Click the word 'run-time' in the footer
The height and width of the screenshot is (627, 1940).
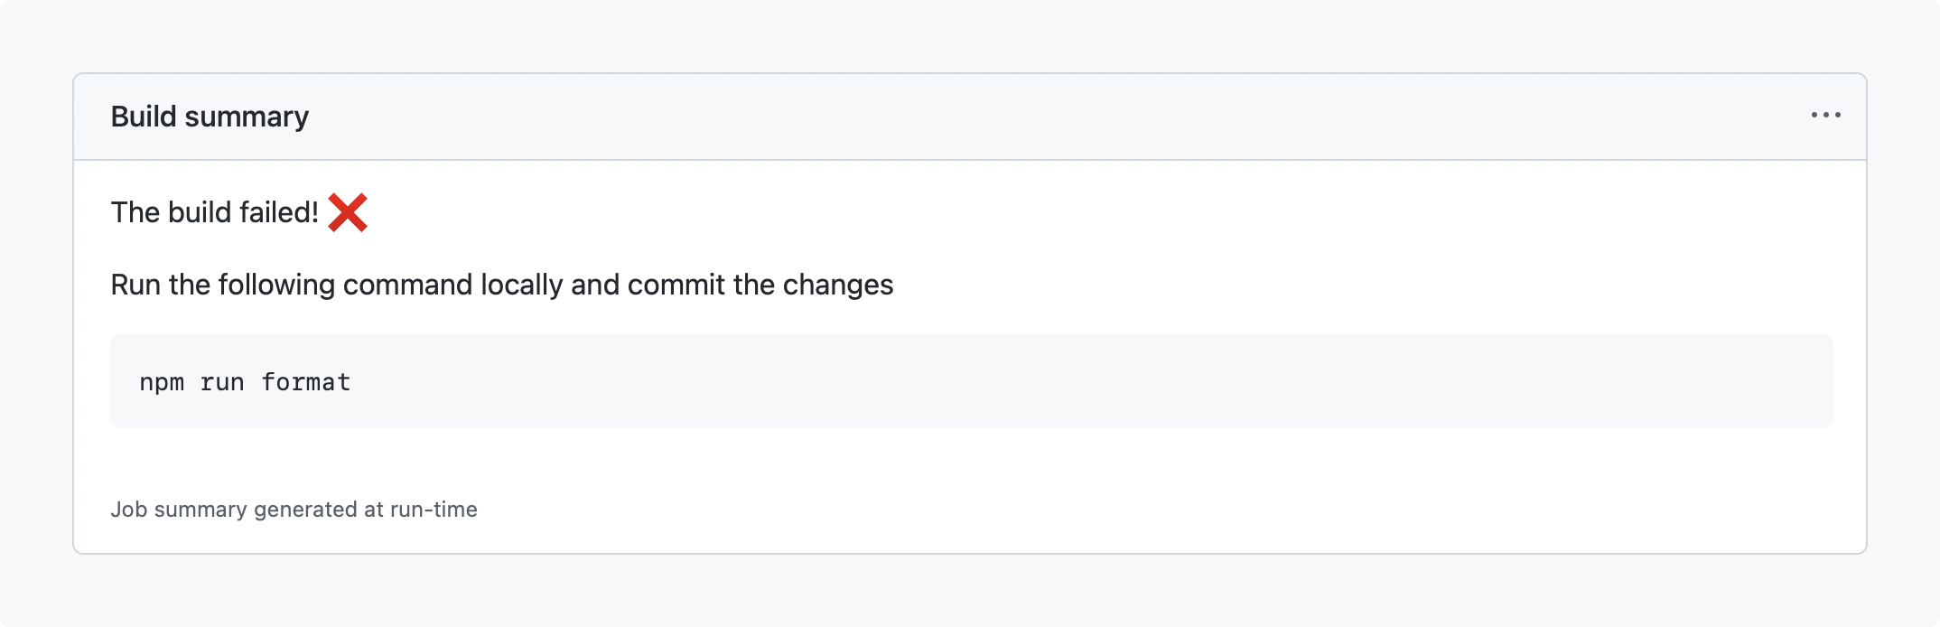(x=434, y=510)
